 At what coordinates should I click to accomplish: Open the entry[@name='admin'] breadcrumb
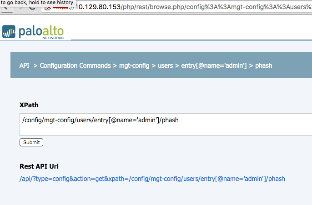[x=214, y=65]
